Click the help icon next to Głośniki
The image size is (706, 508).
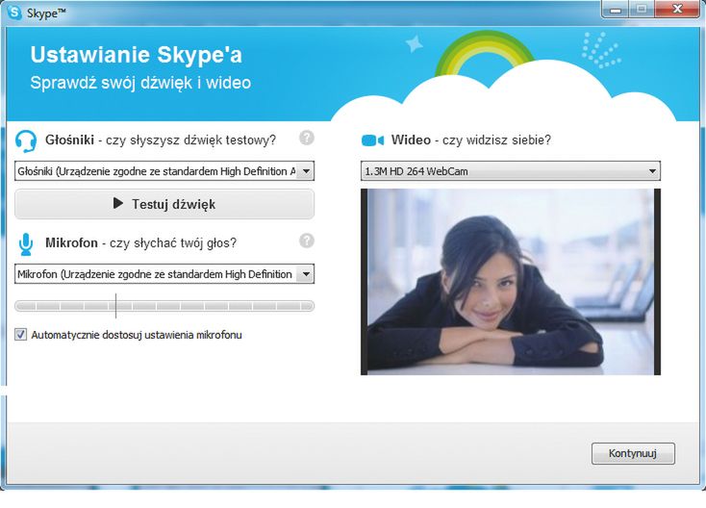pos(307,138)
